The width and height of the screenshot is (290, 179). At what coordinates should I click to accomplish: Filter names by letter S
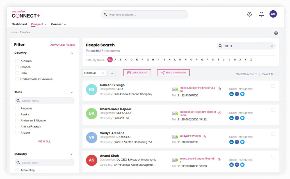pos(213,60)
